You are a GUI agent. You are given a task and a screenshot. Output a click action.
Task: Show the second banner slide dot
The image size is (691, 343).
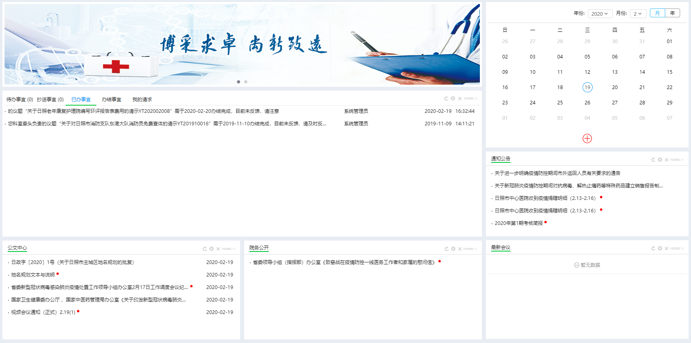[x=246, y=82]
